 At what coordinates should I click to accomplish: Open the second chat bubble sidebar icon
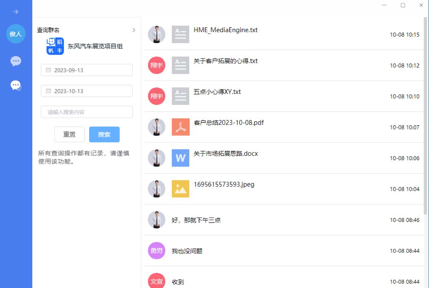pyautogui.click(x=16, y=85)
